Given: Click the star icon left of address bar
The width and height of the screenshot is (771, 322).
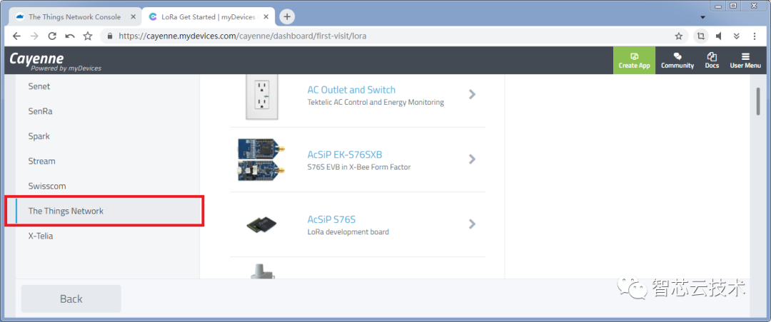Looking at the screenshot, I should pos(88,36).
